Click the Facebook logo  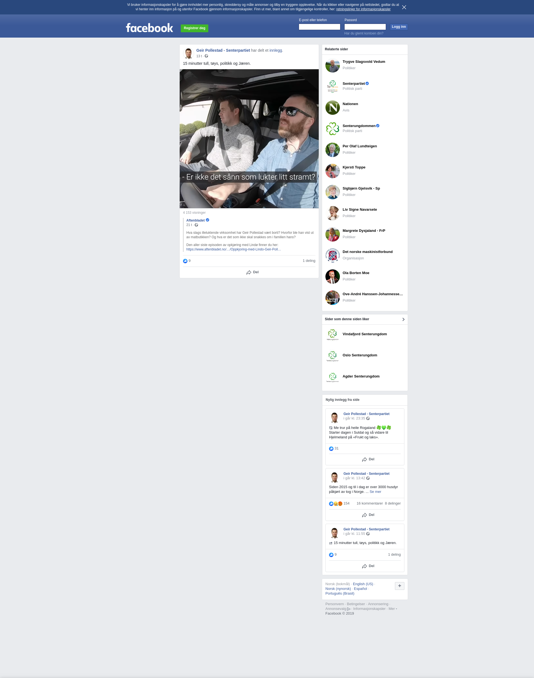click(149, 28)
